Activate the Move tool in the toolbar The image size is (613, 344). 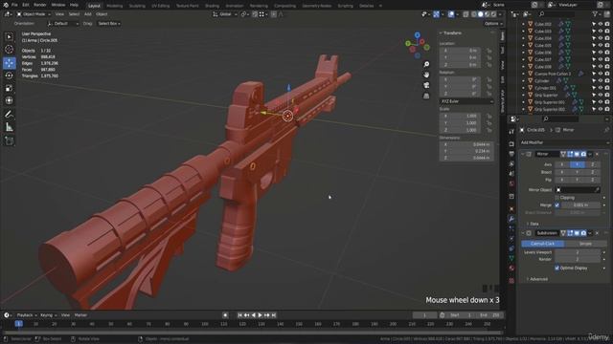pos(9,62)
